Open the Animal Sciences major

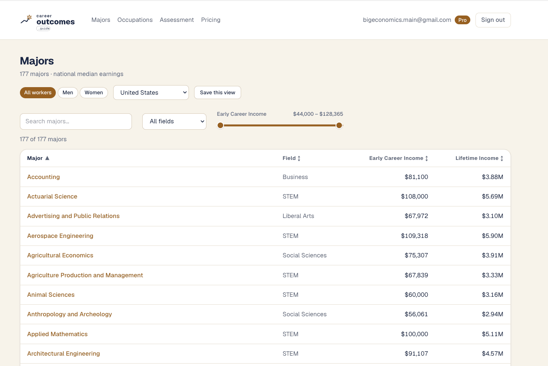51,295
